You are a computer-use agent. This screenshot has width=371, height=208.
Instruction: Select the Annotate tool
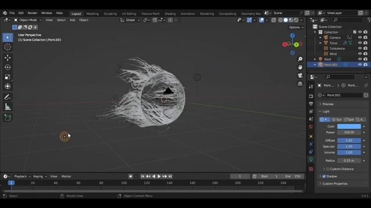8,97
